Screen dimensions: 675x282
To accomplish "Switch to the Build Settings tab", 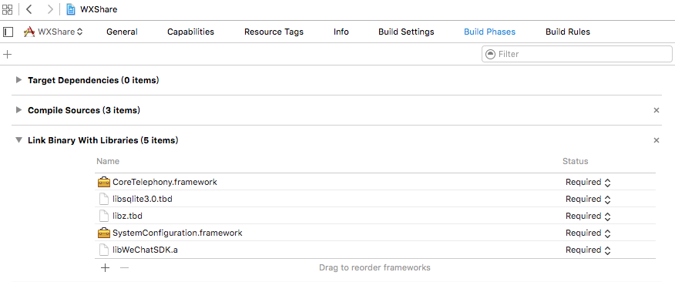I will tap(406, 32).
